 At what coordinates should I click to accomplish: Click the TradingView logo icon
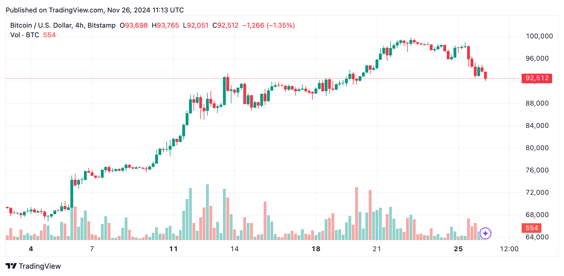point(11,266)
